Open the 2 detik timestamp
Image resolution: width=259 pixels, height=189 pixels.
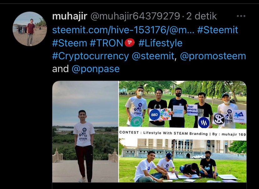[201, 16]
